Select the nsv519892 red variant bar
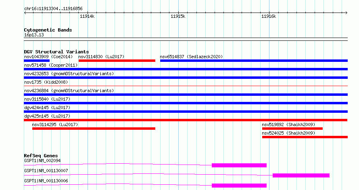The width and height of the screenshot is (359, 190). [x=292, y=129]
